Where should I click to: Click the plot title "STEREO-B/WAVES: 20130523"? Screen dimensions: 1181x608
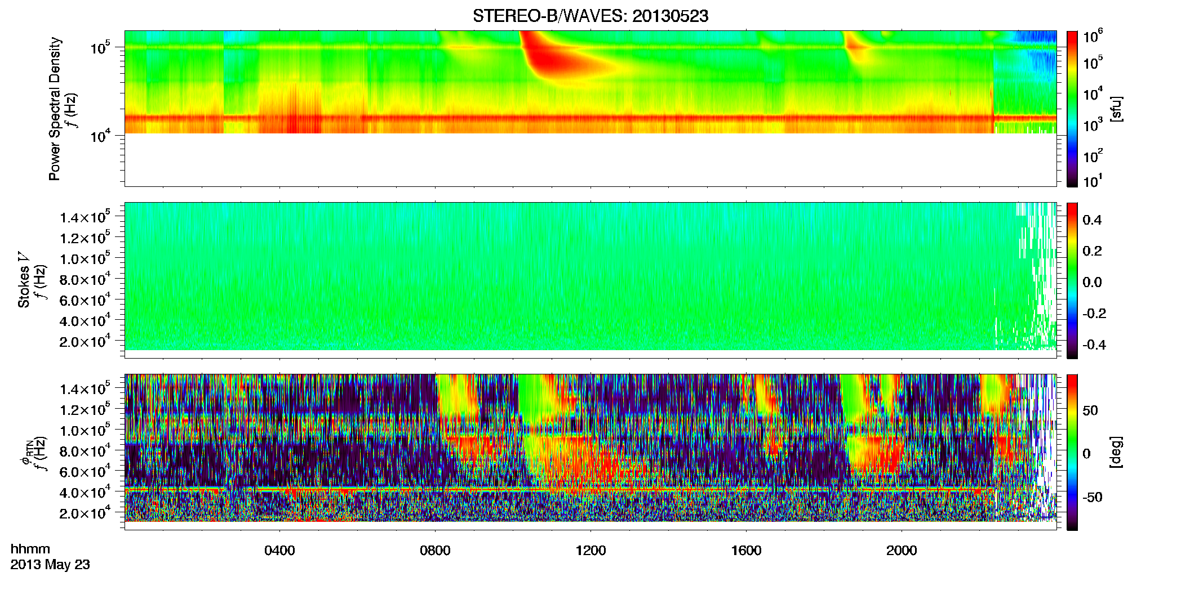click(x=590, y=16)
